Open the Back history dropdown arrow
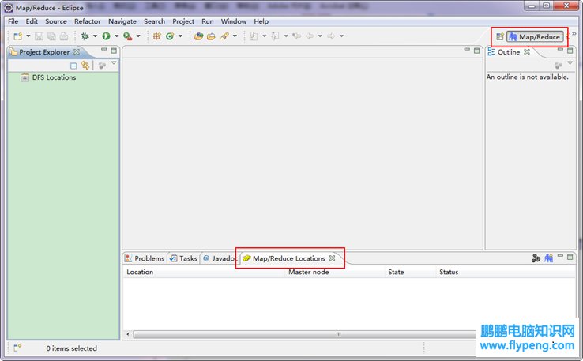Image resolution: width=583 pixels, height=361 pixels. (320, 36)
